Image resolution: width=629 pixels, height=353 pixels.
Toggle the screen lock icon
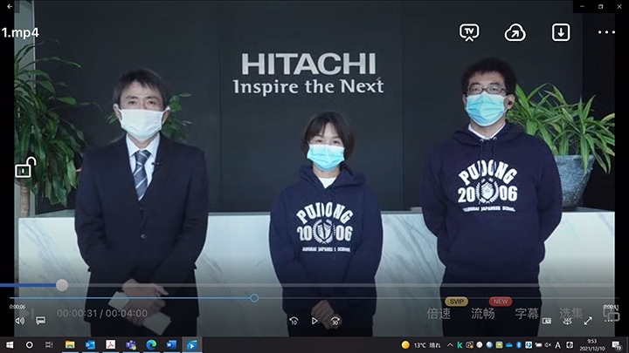(x=24, y=168)
